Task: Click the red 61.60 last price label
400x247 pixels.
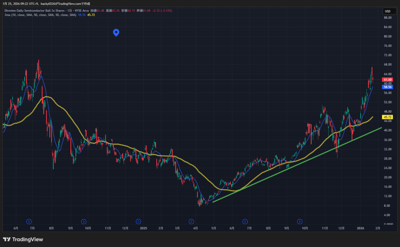Action: (387, 79)
